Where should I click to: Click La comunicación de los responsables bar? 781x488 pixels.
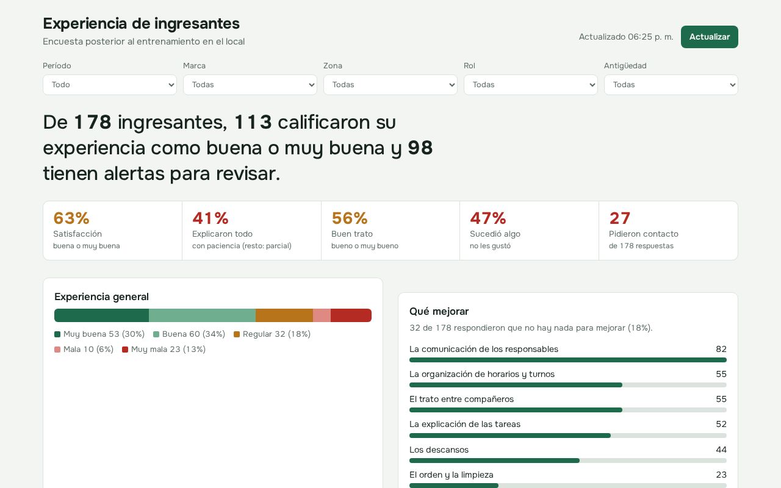click(568, 360)
